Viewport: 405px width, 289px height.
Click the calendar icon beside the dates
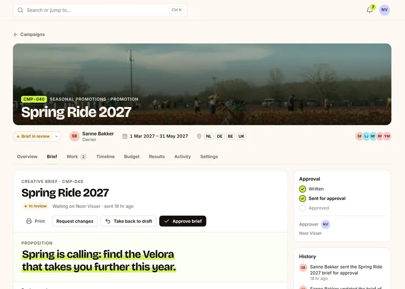125,136
